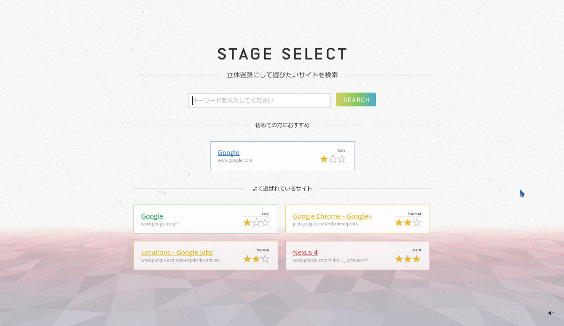Click the Hard difficulty label on Nexus 4 card
The height and width of the screenshot is (326, 564).
(x=417, y=250)
